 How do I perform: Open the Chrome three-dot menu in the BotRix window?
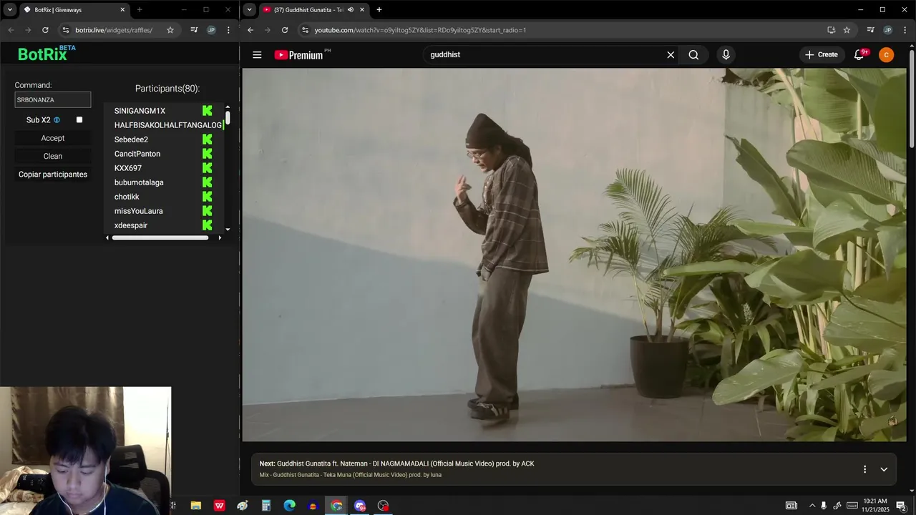pyautogui.click(x=228, y=30)
